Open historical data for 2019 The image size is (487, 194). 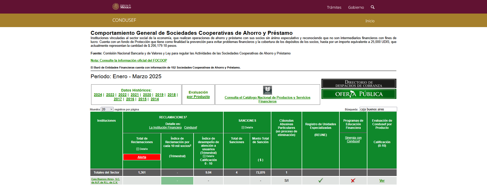coord(159,95)
